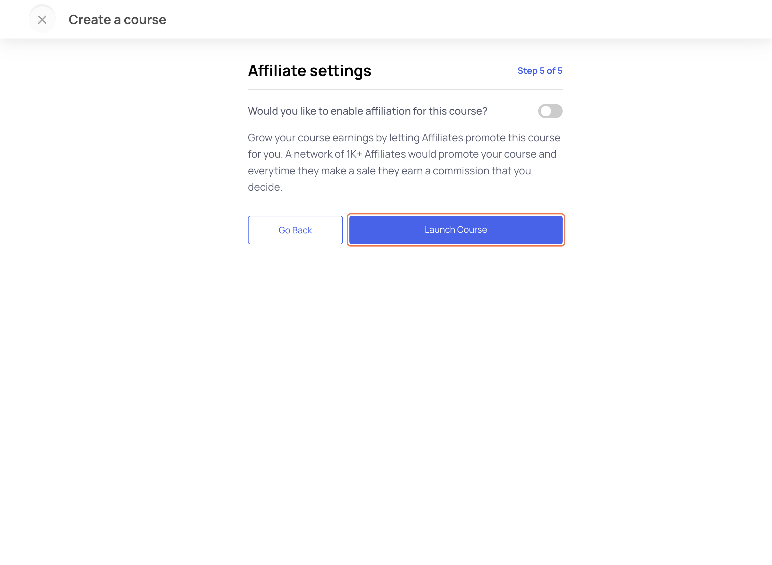The image size is (772, 565).
Task: Click the divider line under Affiliate settings
Action: coord(405,90)
